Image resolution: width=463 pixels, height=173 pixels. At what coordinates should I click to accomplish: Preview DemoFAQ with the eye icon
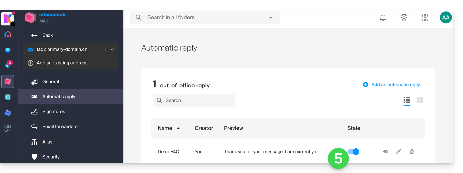click(385, 151)
